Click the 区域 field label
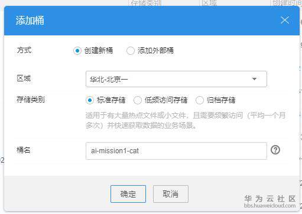This screenshot has height=214, width=302. [x=24, y=78]
